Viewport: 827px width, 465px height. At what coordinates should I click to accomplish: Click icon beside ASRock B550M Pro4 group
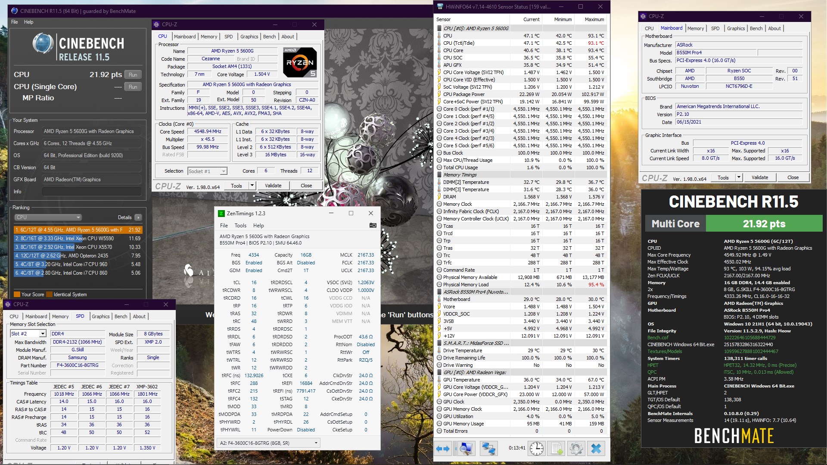439,292
